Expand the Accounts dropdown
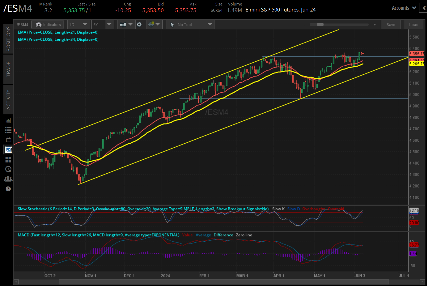The image size is (427, 286). (403, 8)
